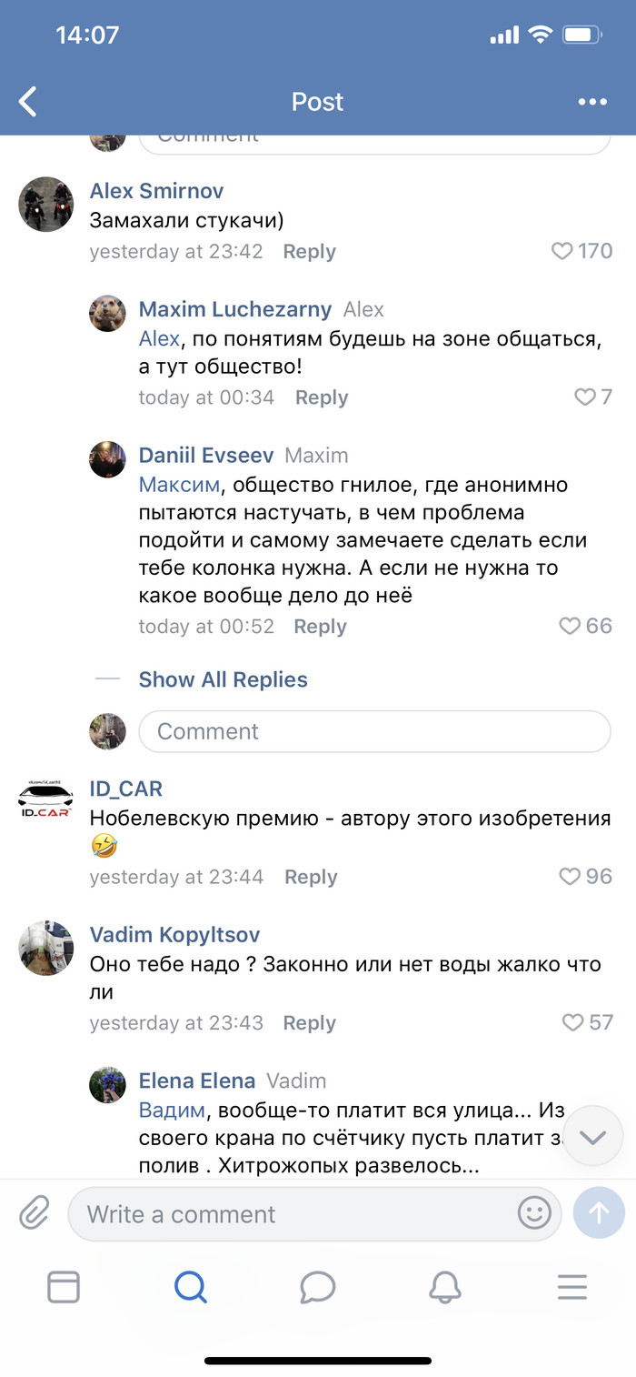Like Daniil Evseev's reply with 66 likes
The image size is (636, 1377).
pyautogui.click(x=570, y=626)
